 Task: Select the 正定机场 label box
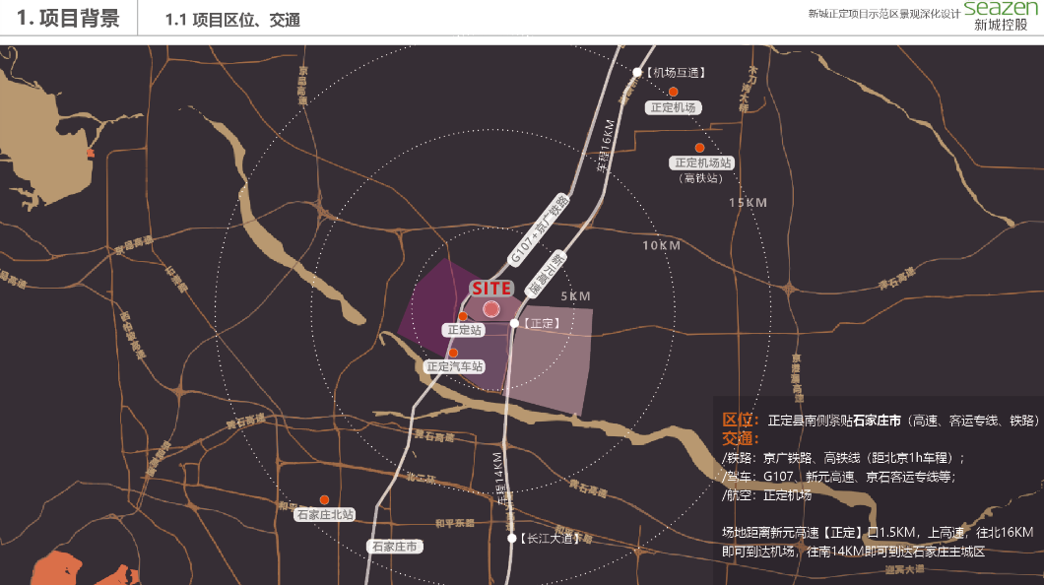[x=673, y=107]
